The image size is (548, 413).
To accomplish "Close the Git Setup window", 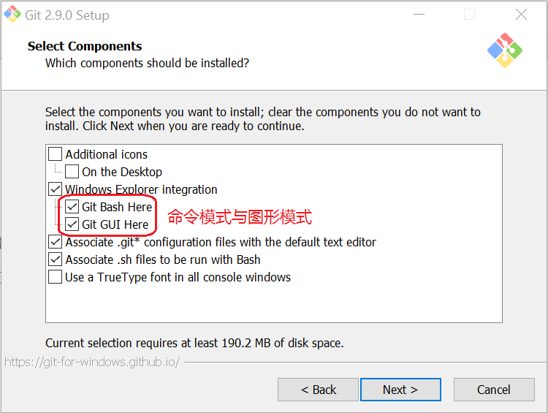I will point(521,15).
